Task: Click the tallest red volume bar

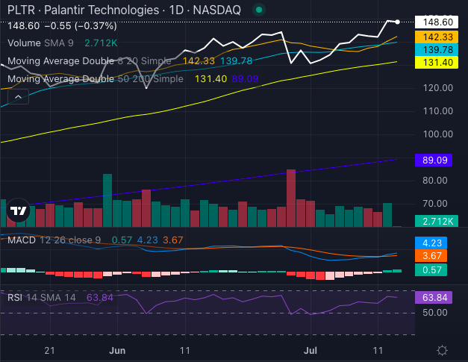Action: 291,198
